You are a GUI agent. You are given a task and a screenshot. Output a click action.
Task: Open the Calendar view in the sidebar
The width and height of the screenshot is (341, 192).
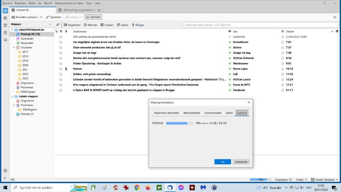[5, 25]
